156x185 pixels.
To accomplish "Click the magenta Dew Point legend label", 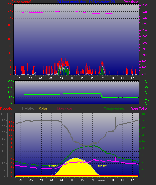I will coord(139,109).
